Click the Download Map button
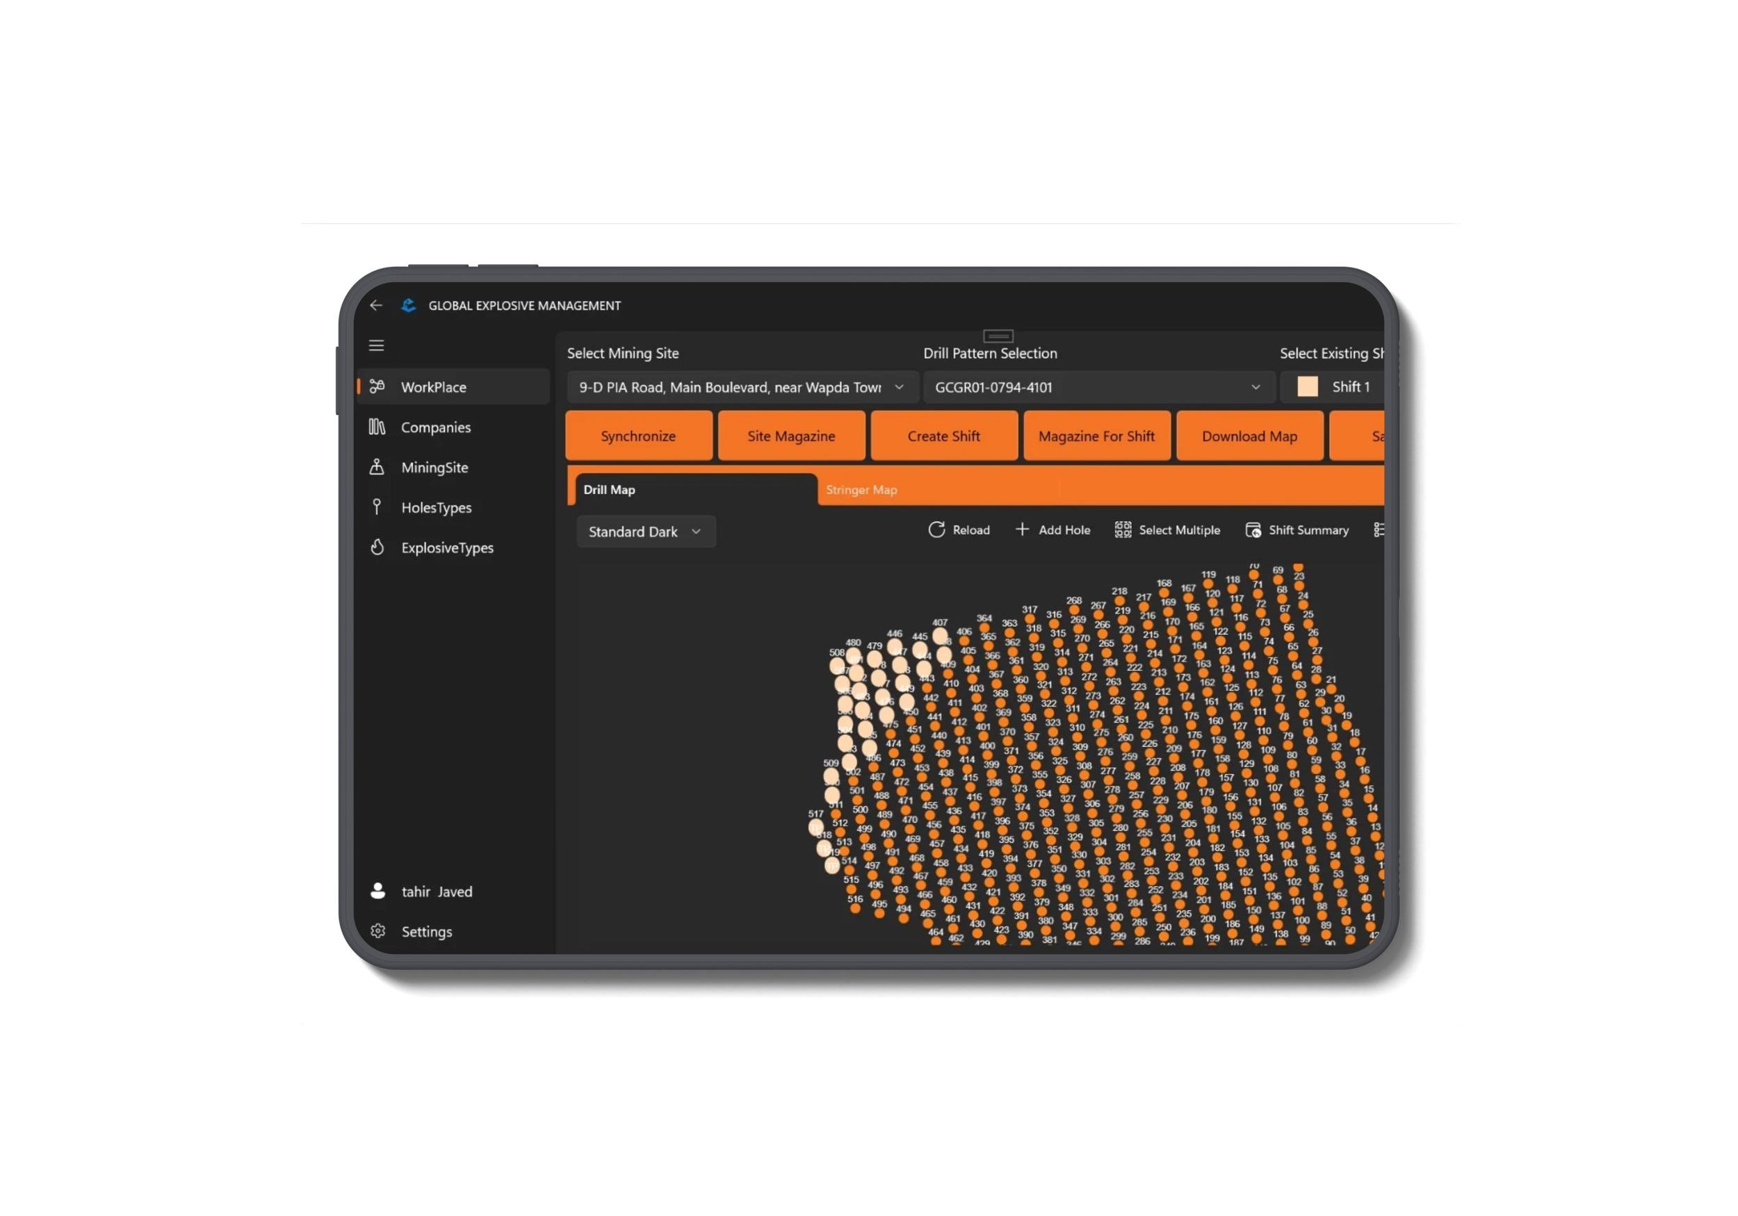 point(1249,436)
